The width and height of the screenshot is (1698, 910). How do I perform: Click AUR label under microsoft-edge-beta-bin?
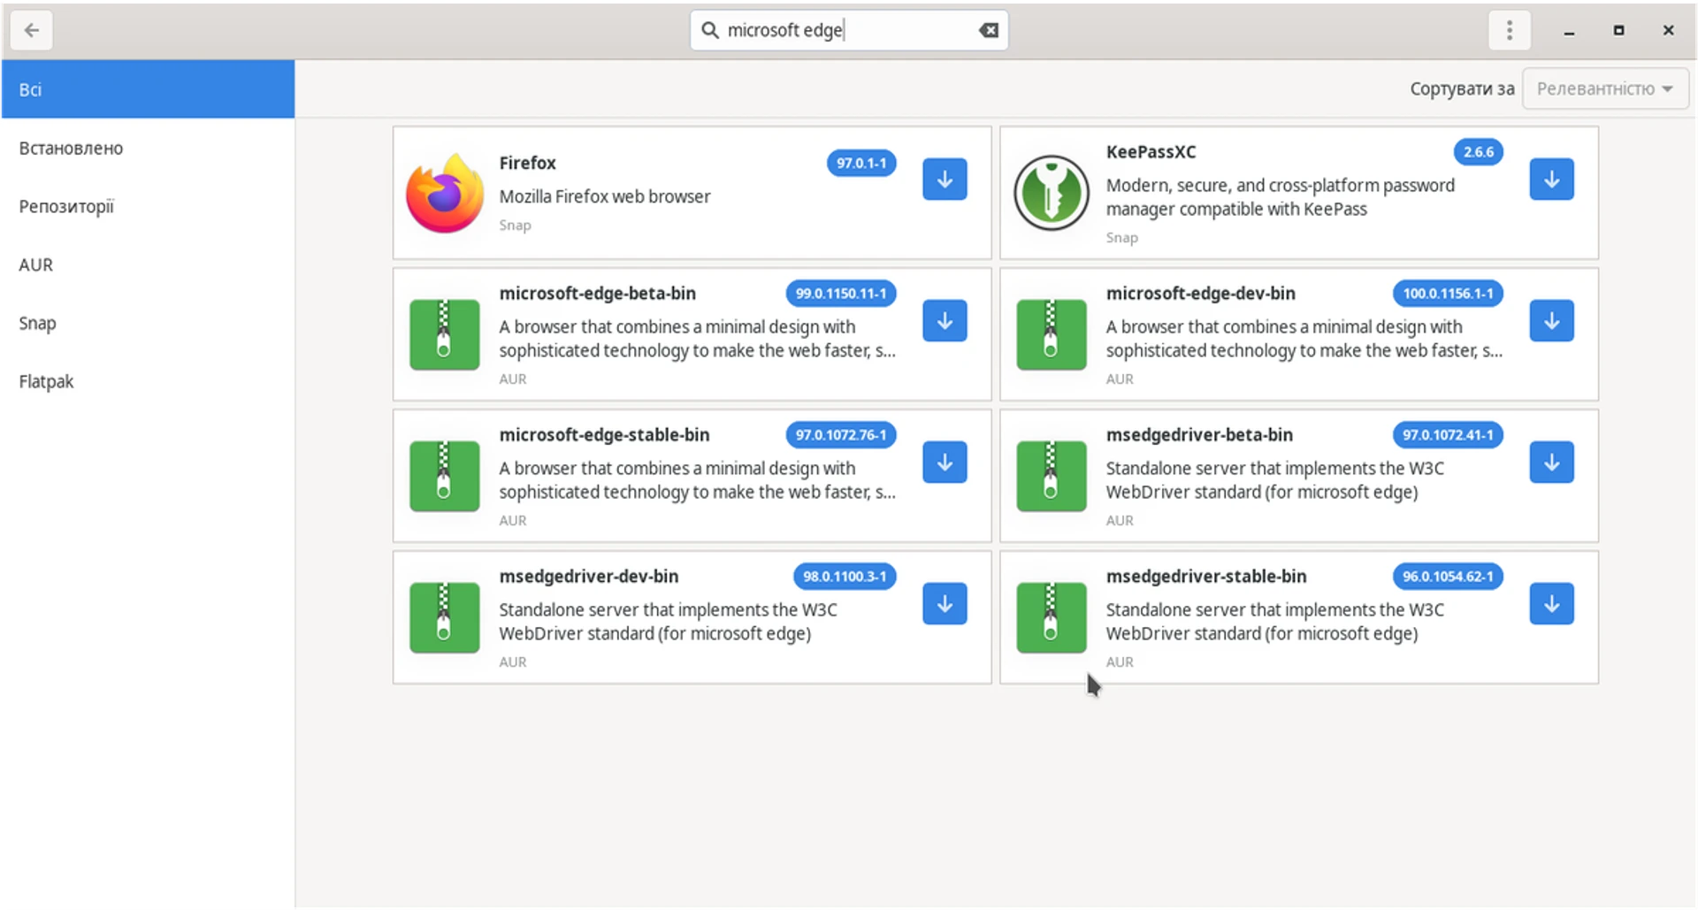click(513, 379)
